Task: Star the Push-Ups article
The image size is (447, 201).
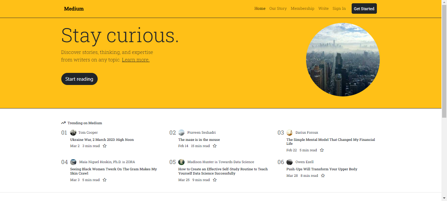Action: pos(323,176)
